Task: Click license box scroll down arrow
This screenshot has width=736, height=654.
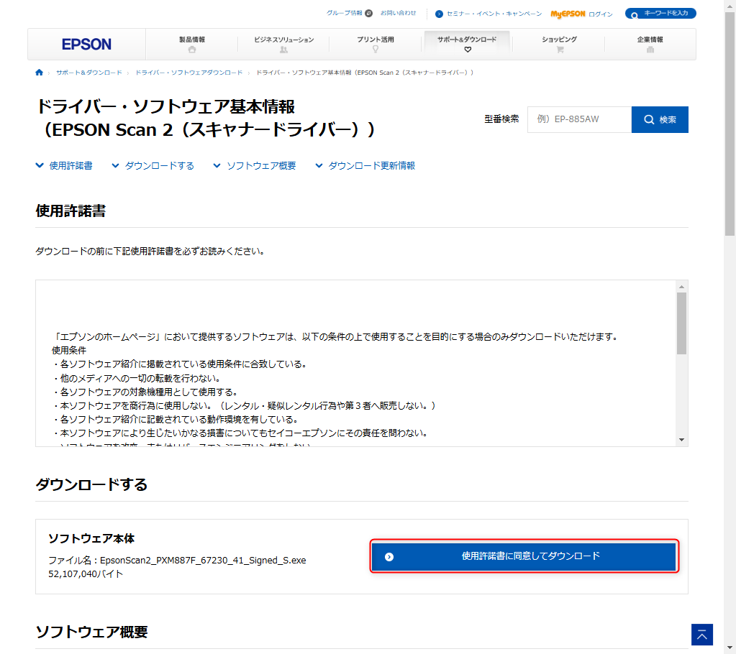Action: click(x=681, y=440)
